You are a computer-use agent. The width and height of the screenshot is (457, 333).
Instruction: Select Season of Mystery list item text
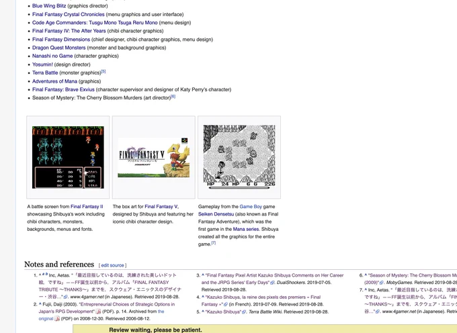(x=101, y=98)
